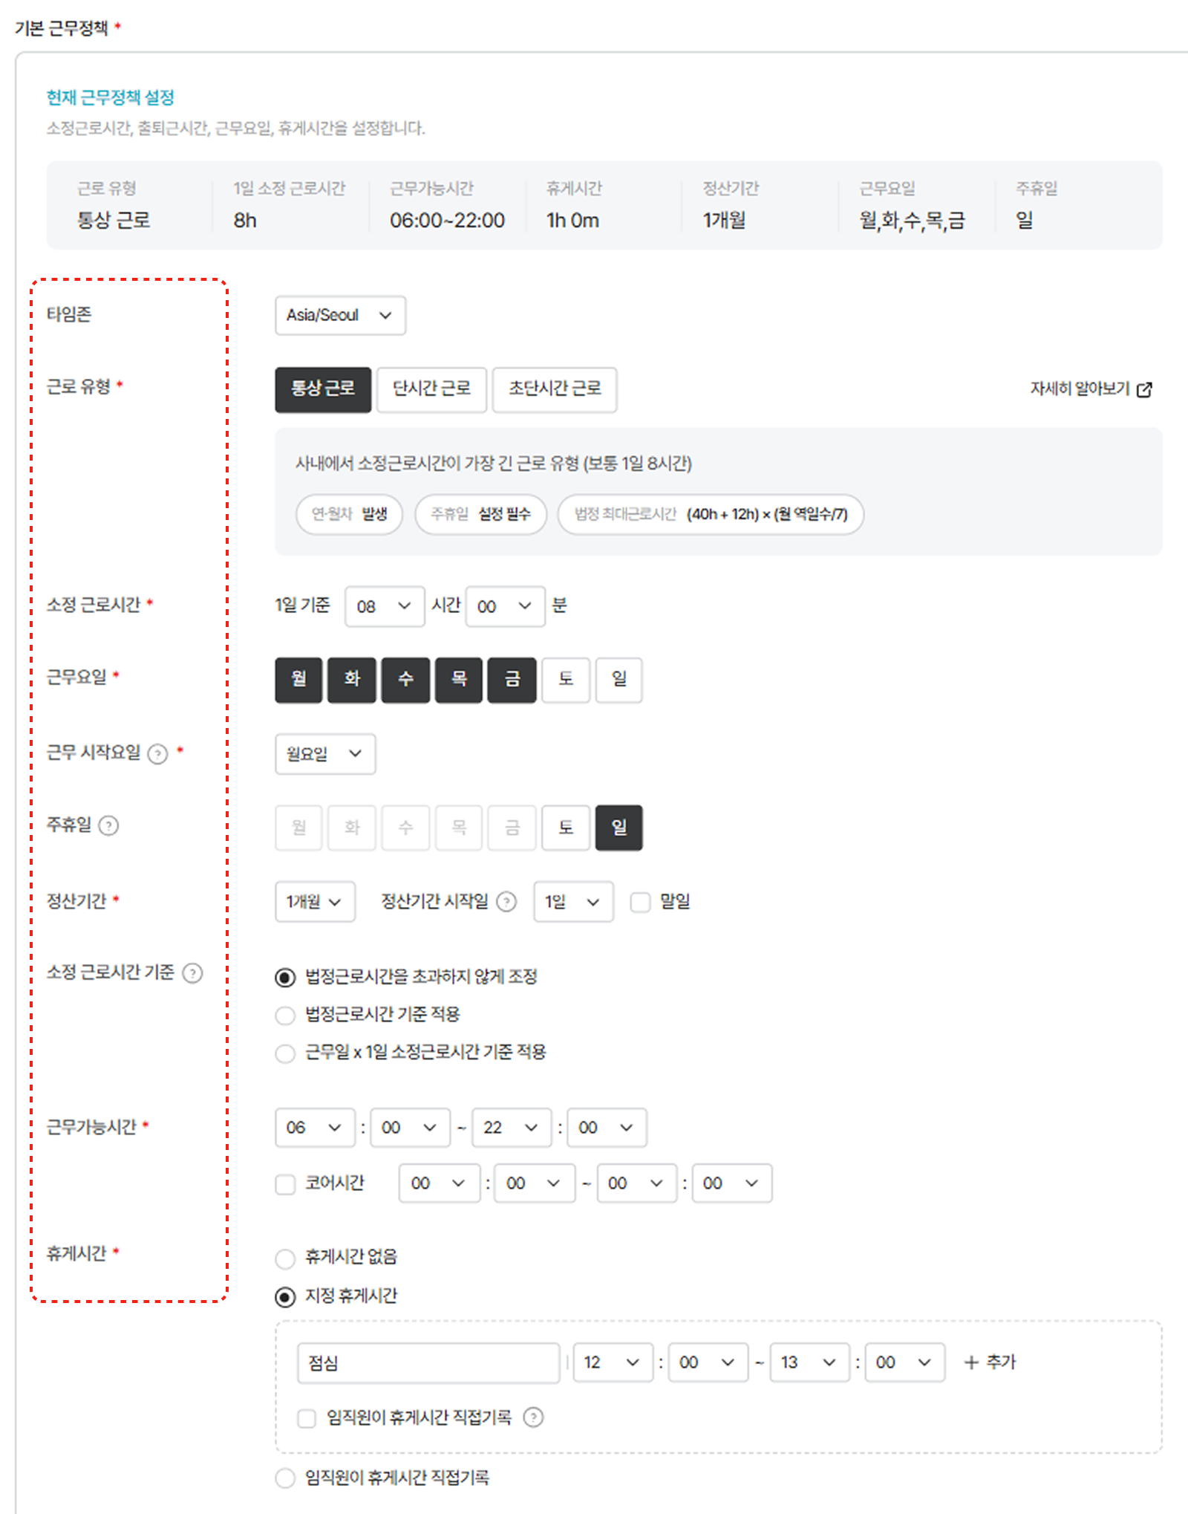
Task: Open the 12 lunch start hour dropdown
Action: click(x=613, y=1362)
